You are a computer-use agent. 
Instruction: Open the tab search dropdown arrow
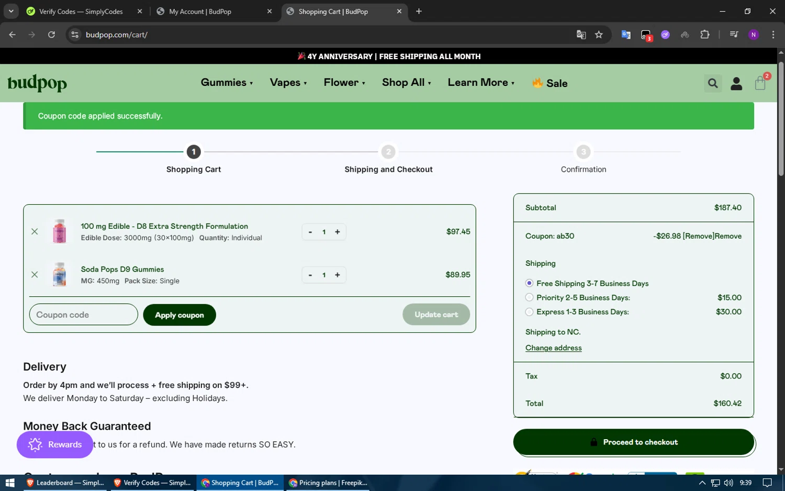click(11, 11)
